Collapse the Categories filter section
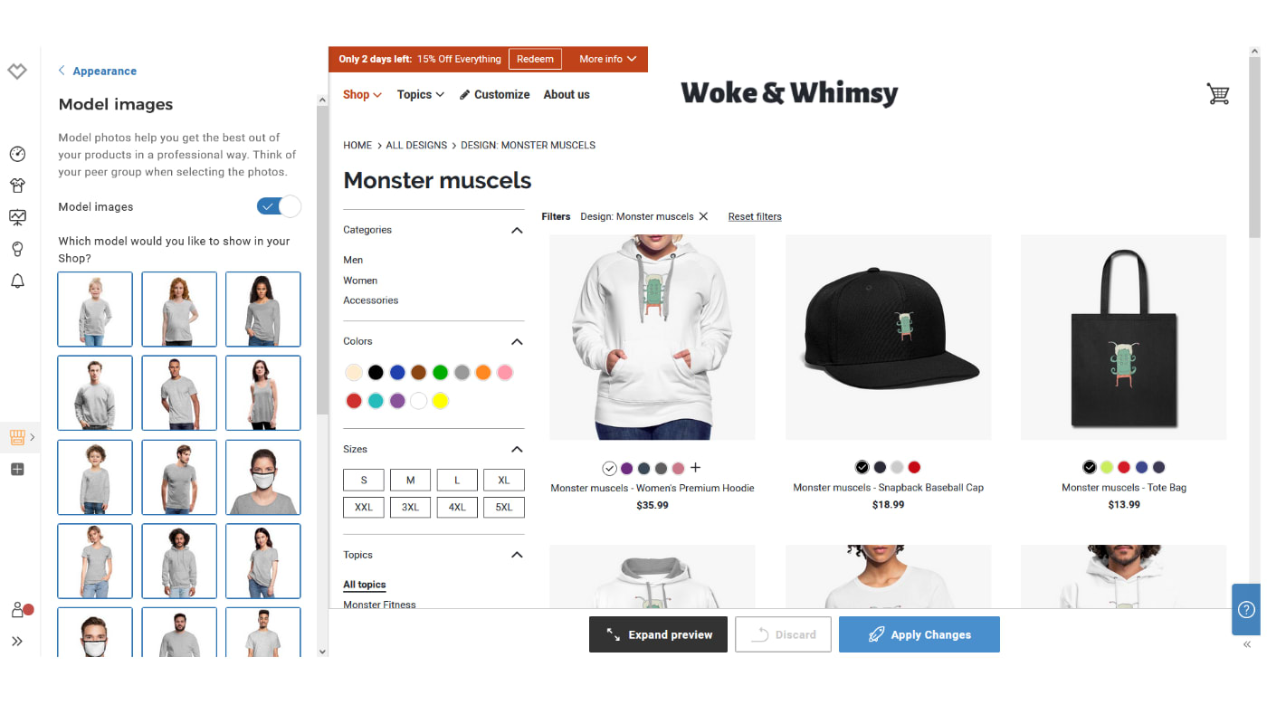 [517, 230]
